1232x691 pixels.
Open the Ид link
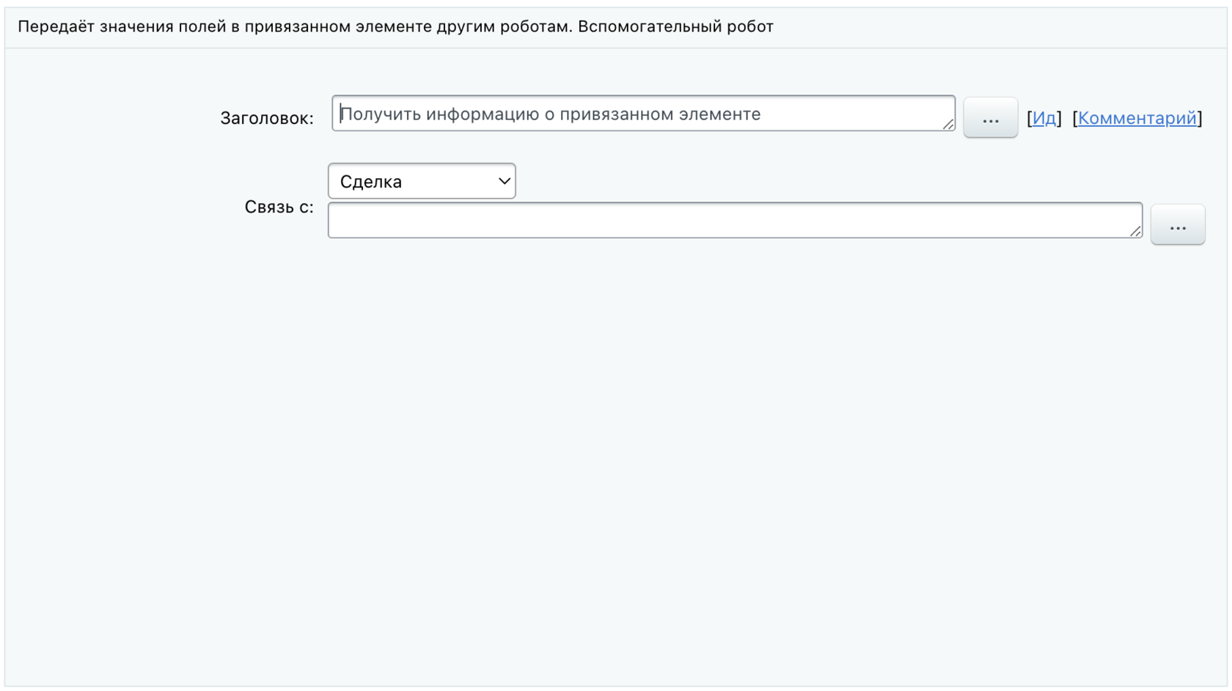(x=1044, y=118)
